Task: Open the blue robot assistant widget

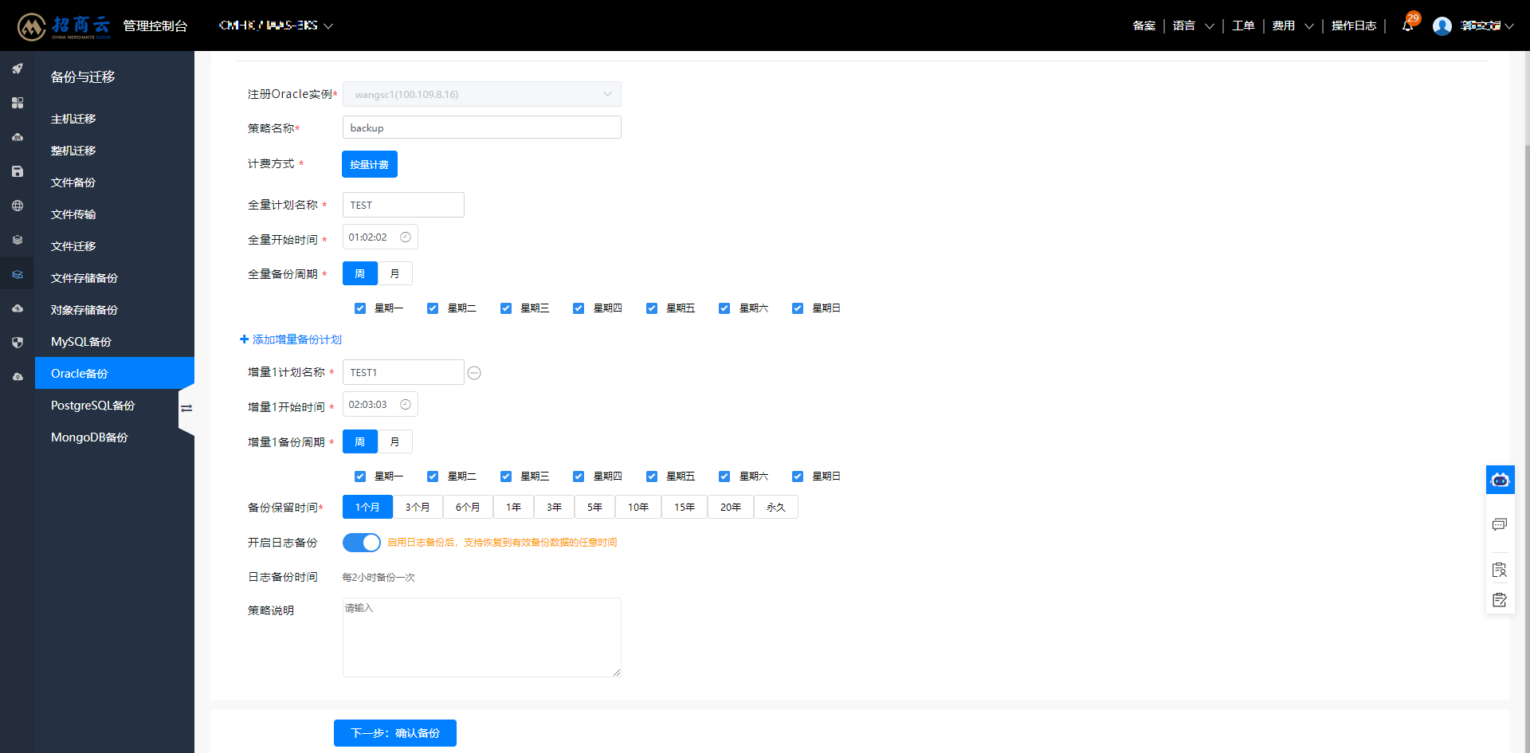Action: (1501, 480)
